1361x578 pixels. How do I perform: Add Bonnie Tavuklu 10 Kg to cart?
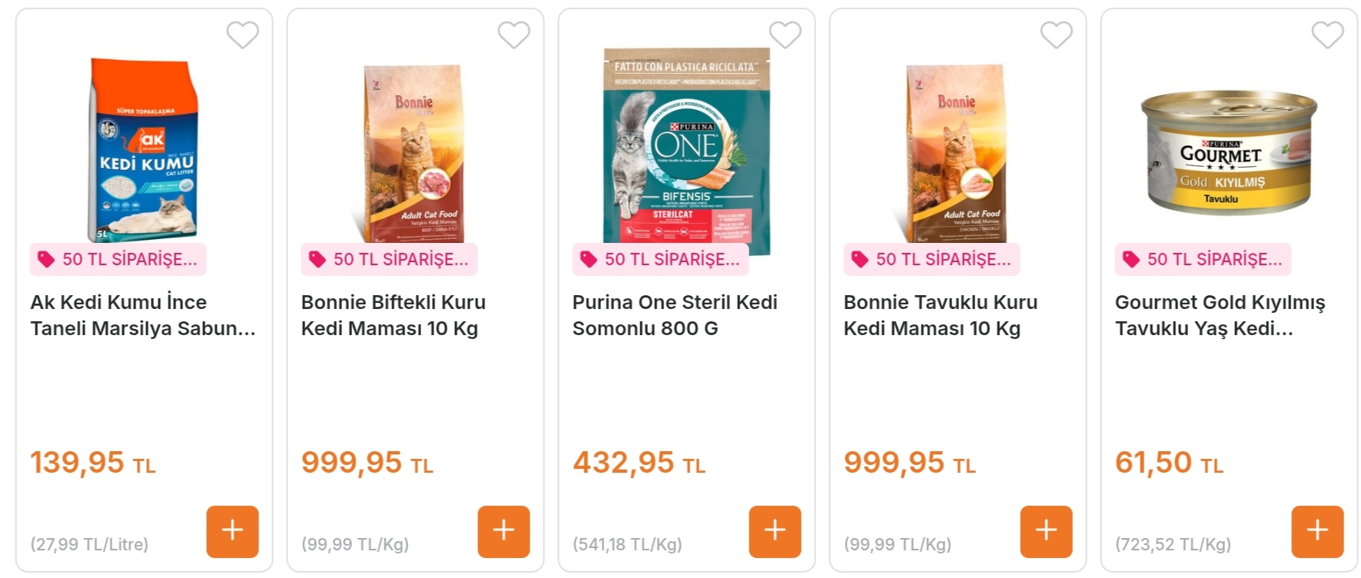[x=1046, y=531]
